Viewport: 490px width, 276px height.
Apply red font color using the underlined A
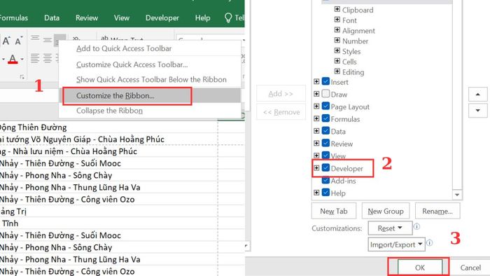coord(13,59)
